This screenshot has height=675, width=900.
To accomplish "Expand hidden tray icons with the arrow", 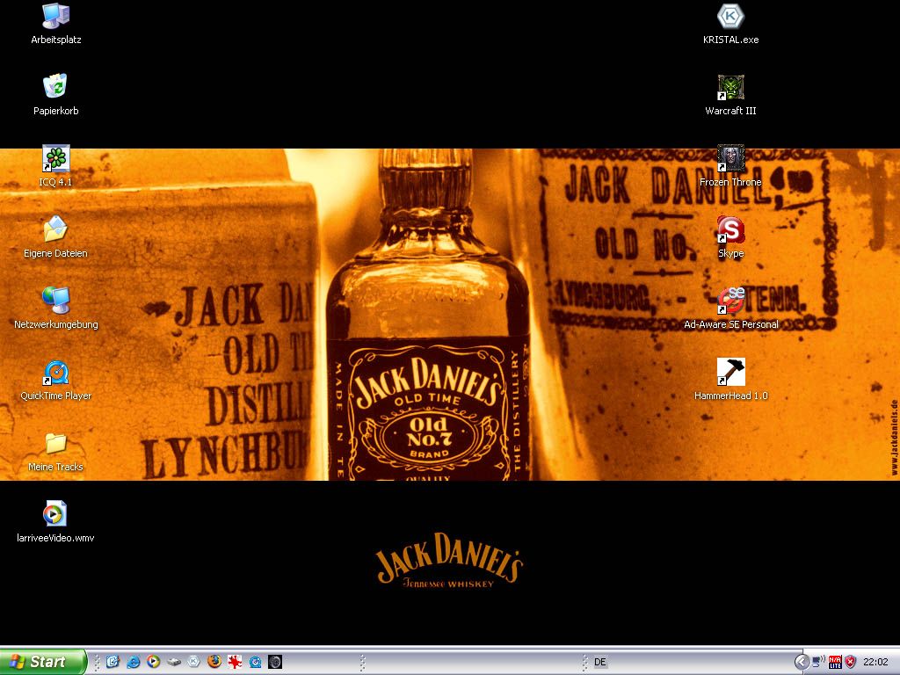I will pos(802,663).
